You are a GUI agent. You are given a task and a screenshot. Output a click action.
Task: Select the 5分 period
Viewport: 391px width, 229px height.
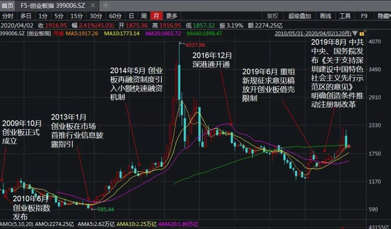pos(59,16)
